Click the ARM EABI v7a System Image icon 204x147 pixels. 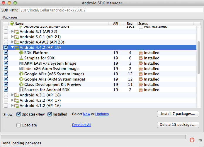coord(21,64)
